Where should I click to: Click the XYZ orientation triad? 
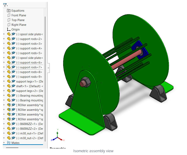coord(57,135)
